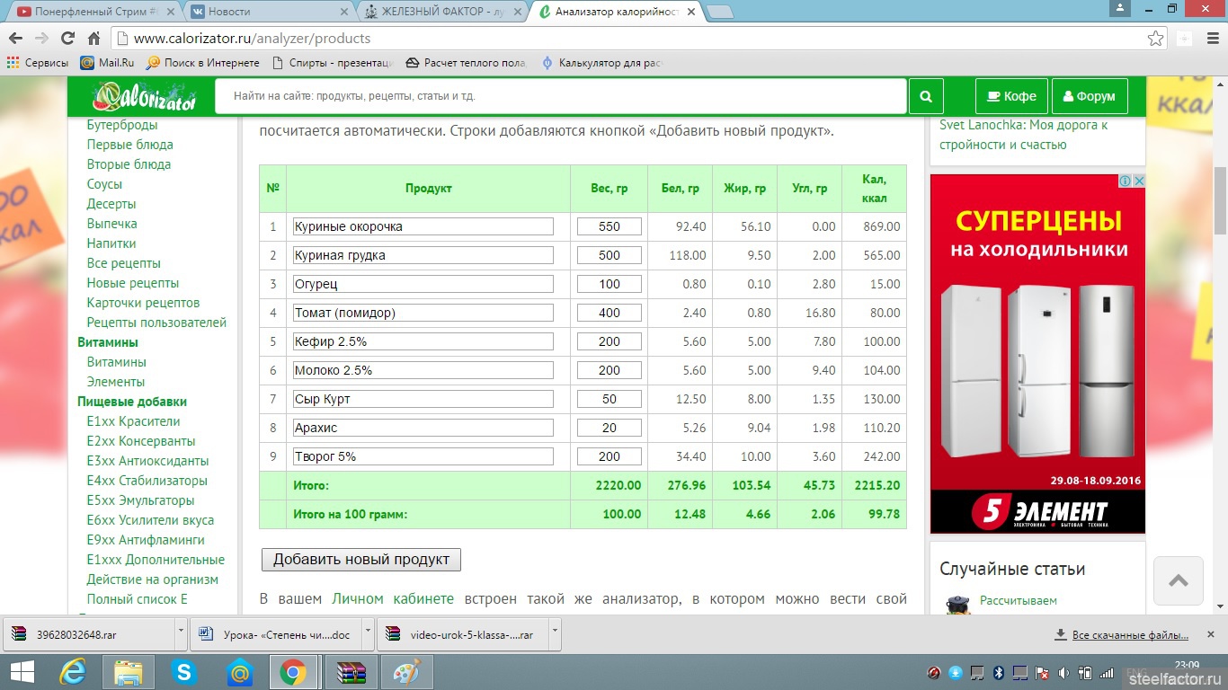Open Десерты sidebar link
Image resolution: width=1228 pixels, height=690 pixels.
pos(111,204)
